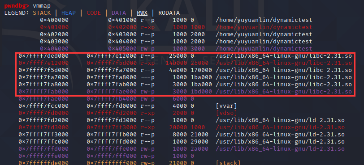The image size is (364, 165).
Task: Select the HEAP legend label
Action: click(x=69, y=13)
